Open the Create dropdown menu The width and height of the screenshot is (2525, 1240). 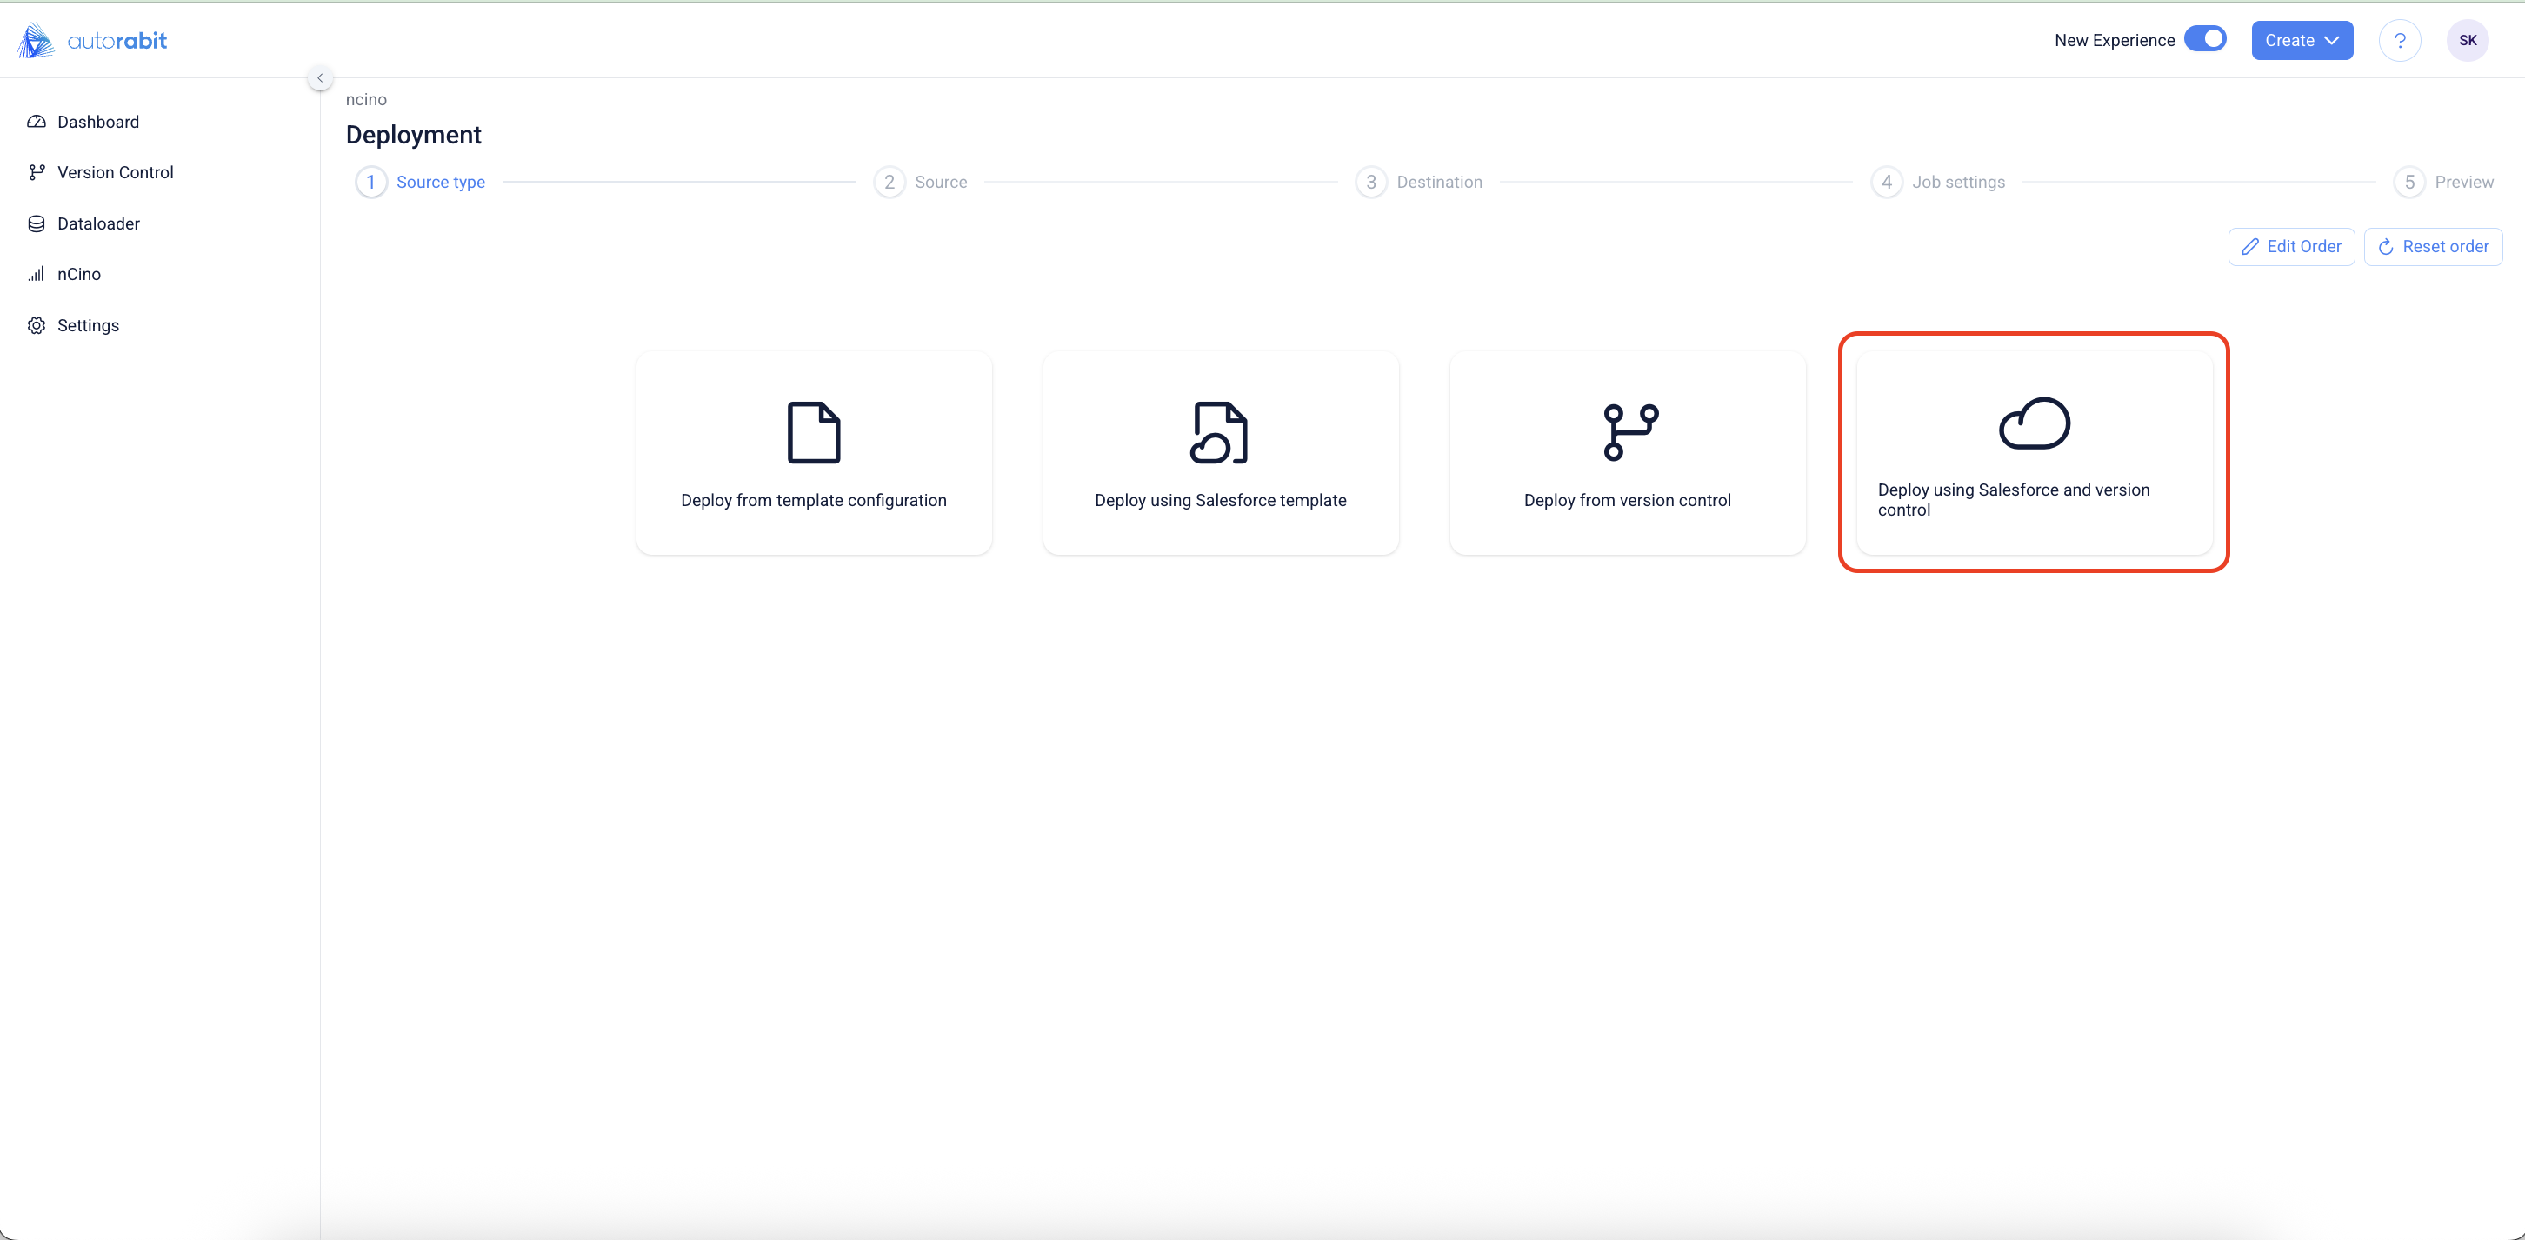2302,40
